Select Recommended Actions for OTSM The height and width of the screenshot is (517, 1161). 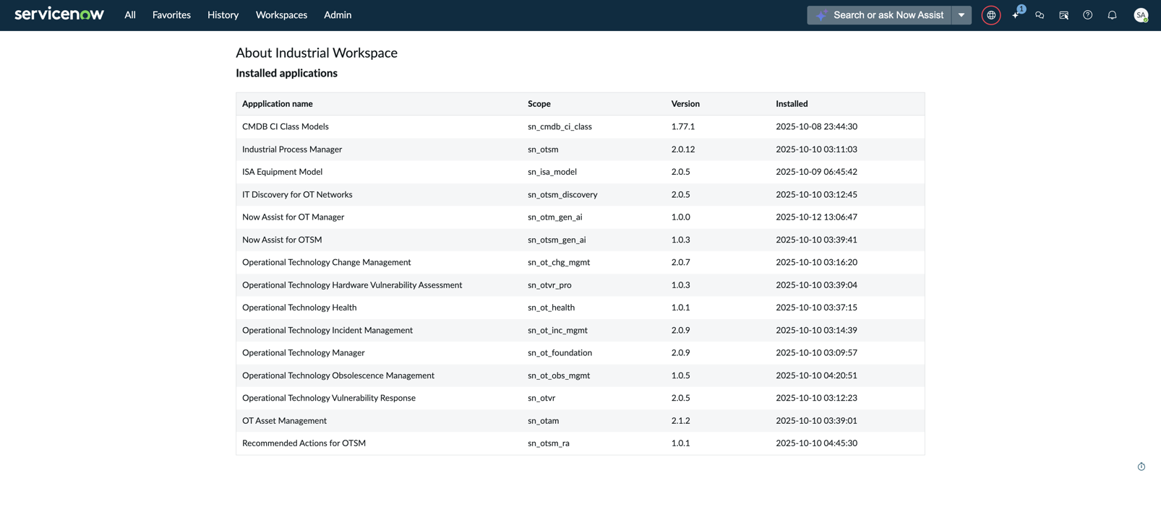(304, 443)
